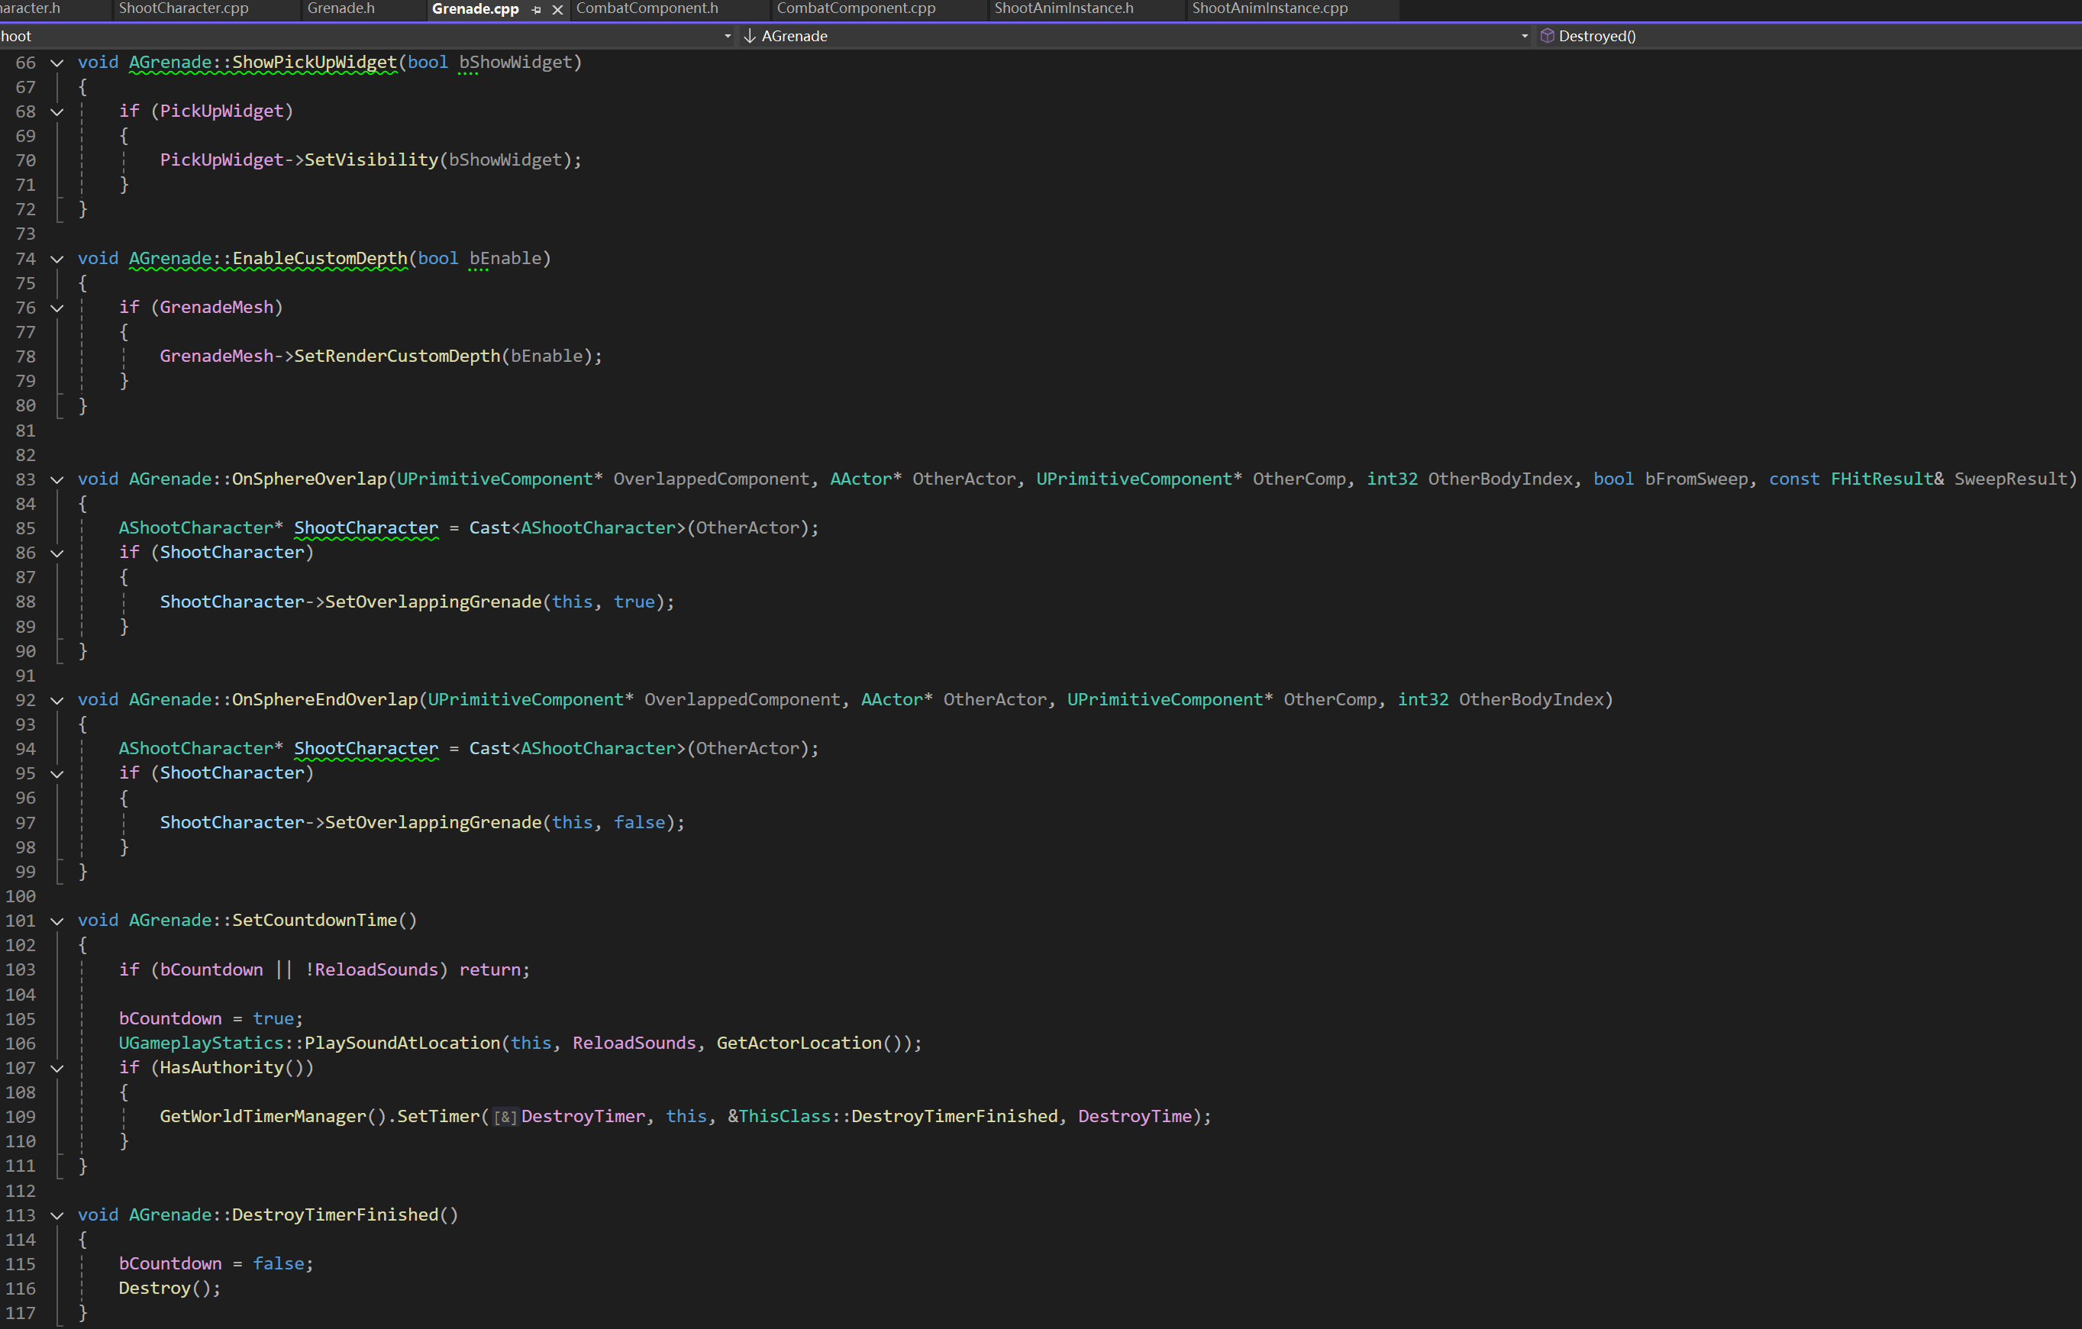Open the CombatComponent.h tab
This screenshot has width=2082, height=1329.
[647, 8]
